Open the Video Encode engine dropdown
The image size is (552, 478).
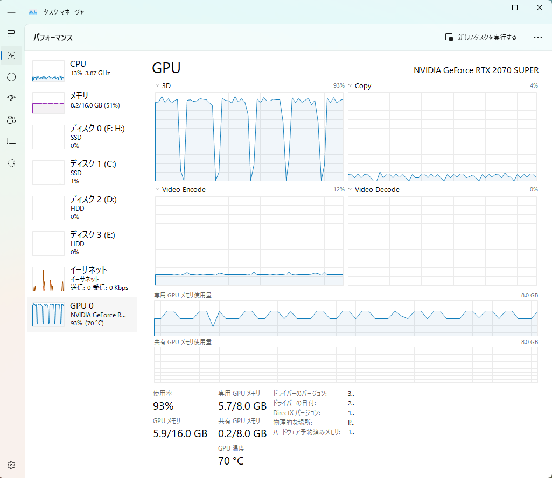[157, 189]
